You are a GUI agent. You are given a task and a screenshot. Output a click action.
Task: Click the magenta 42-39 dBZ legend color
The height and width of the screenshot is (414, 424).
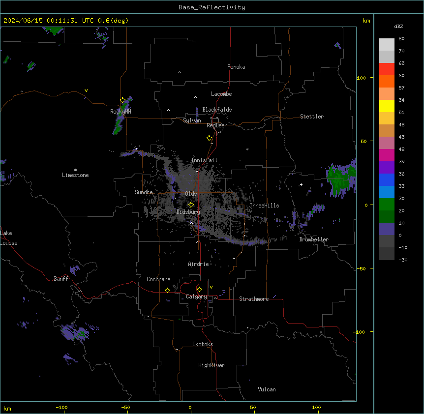pyautogui.click(x=387, y=155)
